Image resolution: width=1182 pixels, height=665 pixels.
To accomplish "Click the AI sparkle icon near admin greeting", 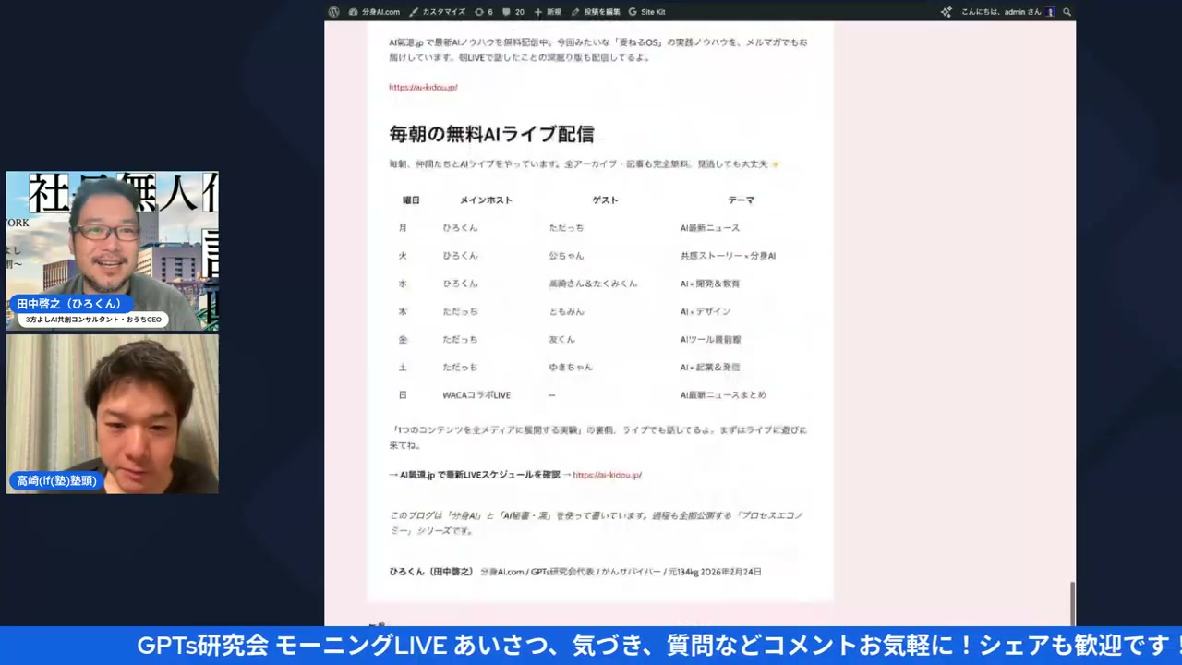I will tap(947, 11).
